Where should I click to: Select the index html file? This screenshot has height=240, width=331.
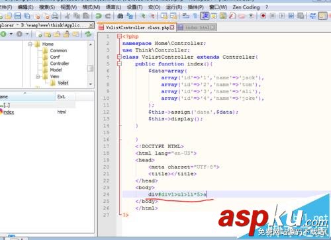(9, 112)
